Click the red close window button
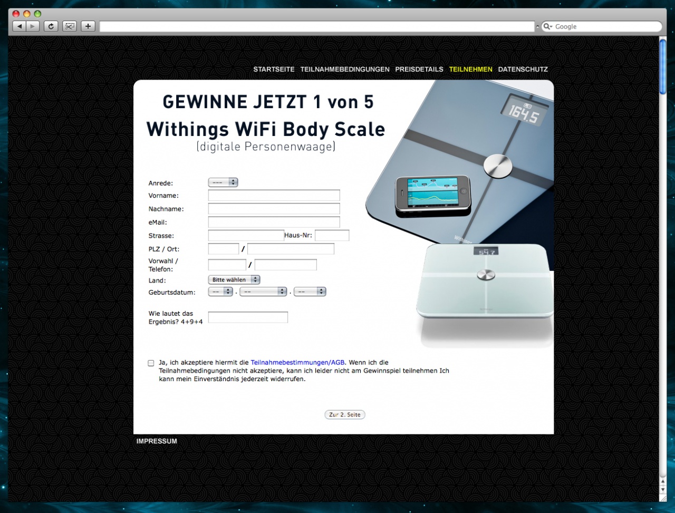The width and height of the screenshot is (675, 513). coord(16,14)
